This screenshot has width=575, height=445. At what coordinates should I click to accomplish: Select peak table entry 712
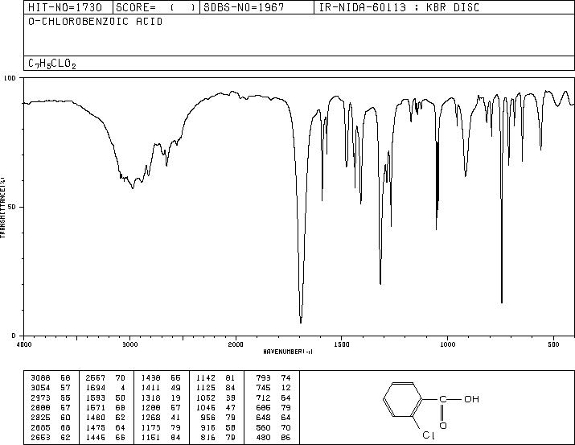273,398
